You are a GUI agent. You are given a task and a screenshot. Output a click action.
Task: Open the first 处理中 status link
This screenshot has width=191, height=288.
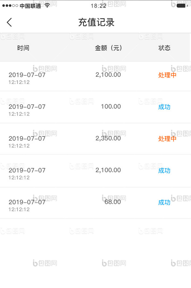(x=167, y=75)
